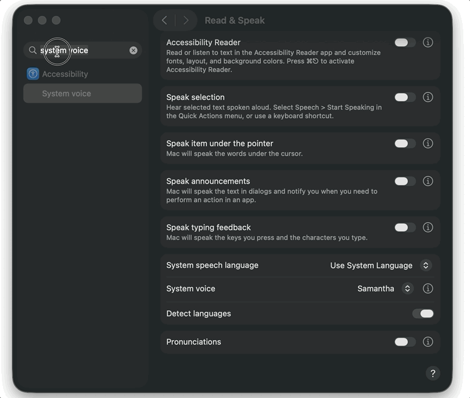470x398 pixels.
Task: Open Pronunciations info button
Action: [x=428, y=341]
